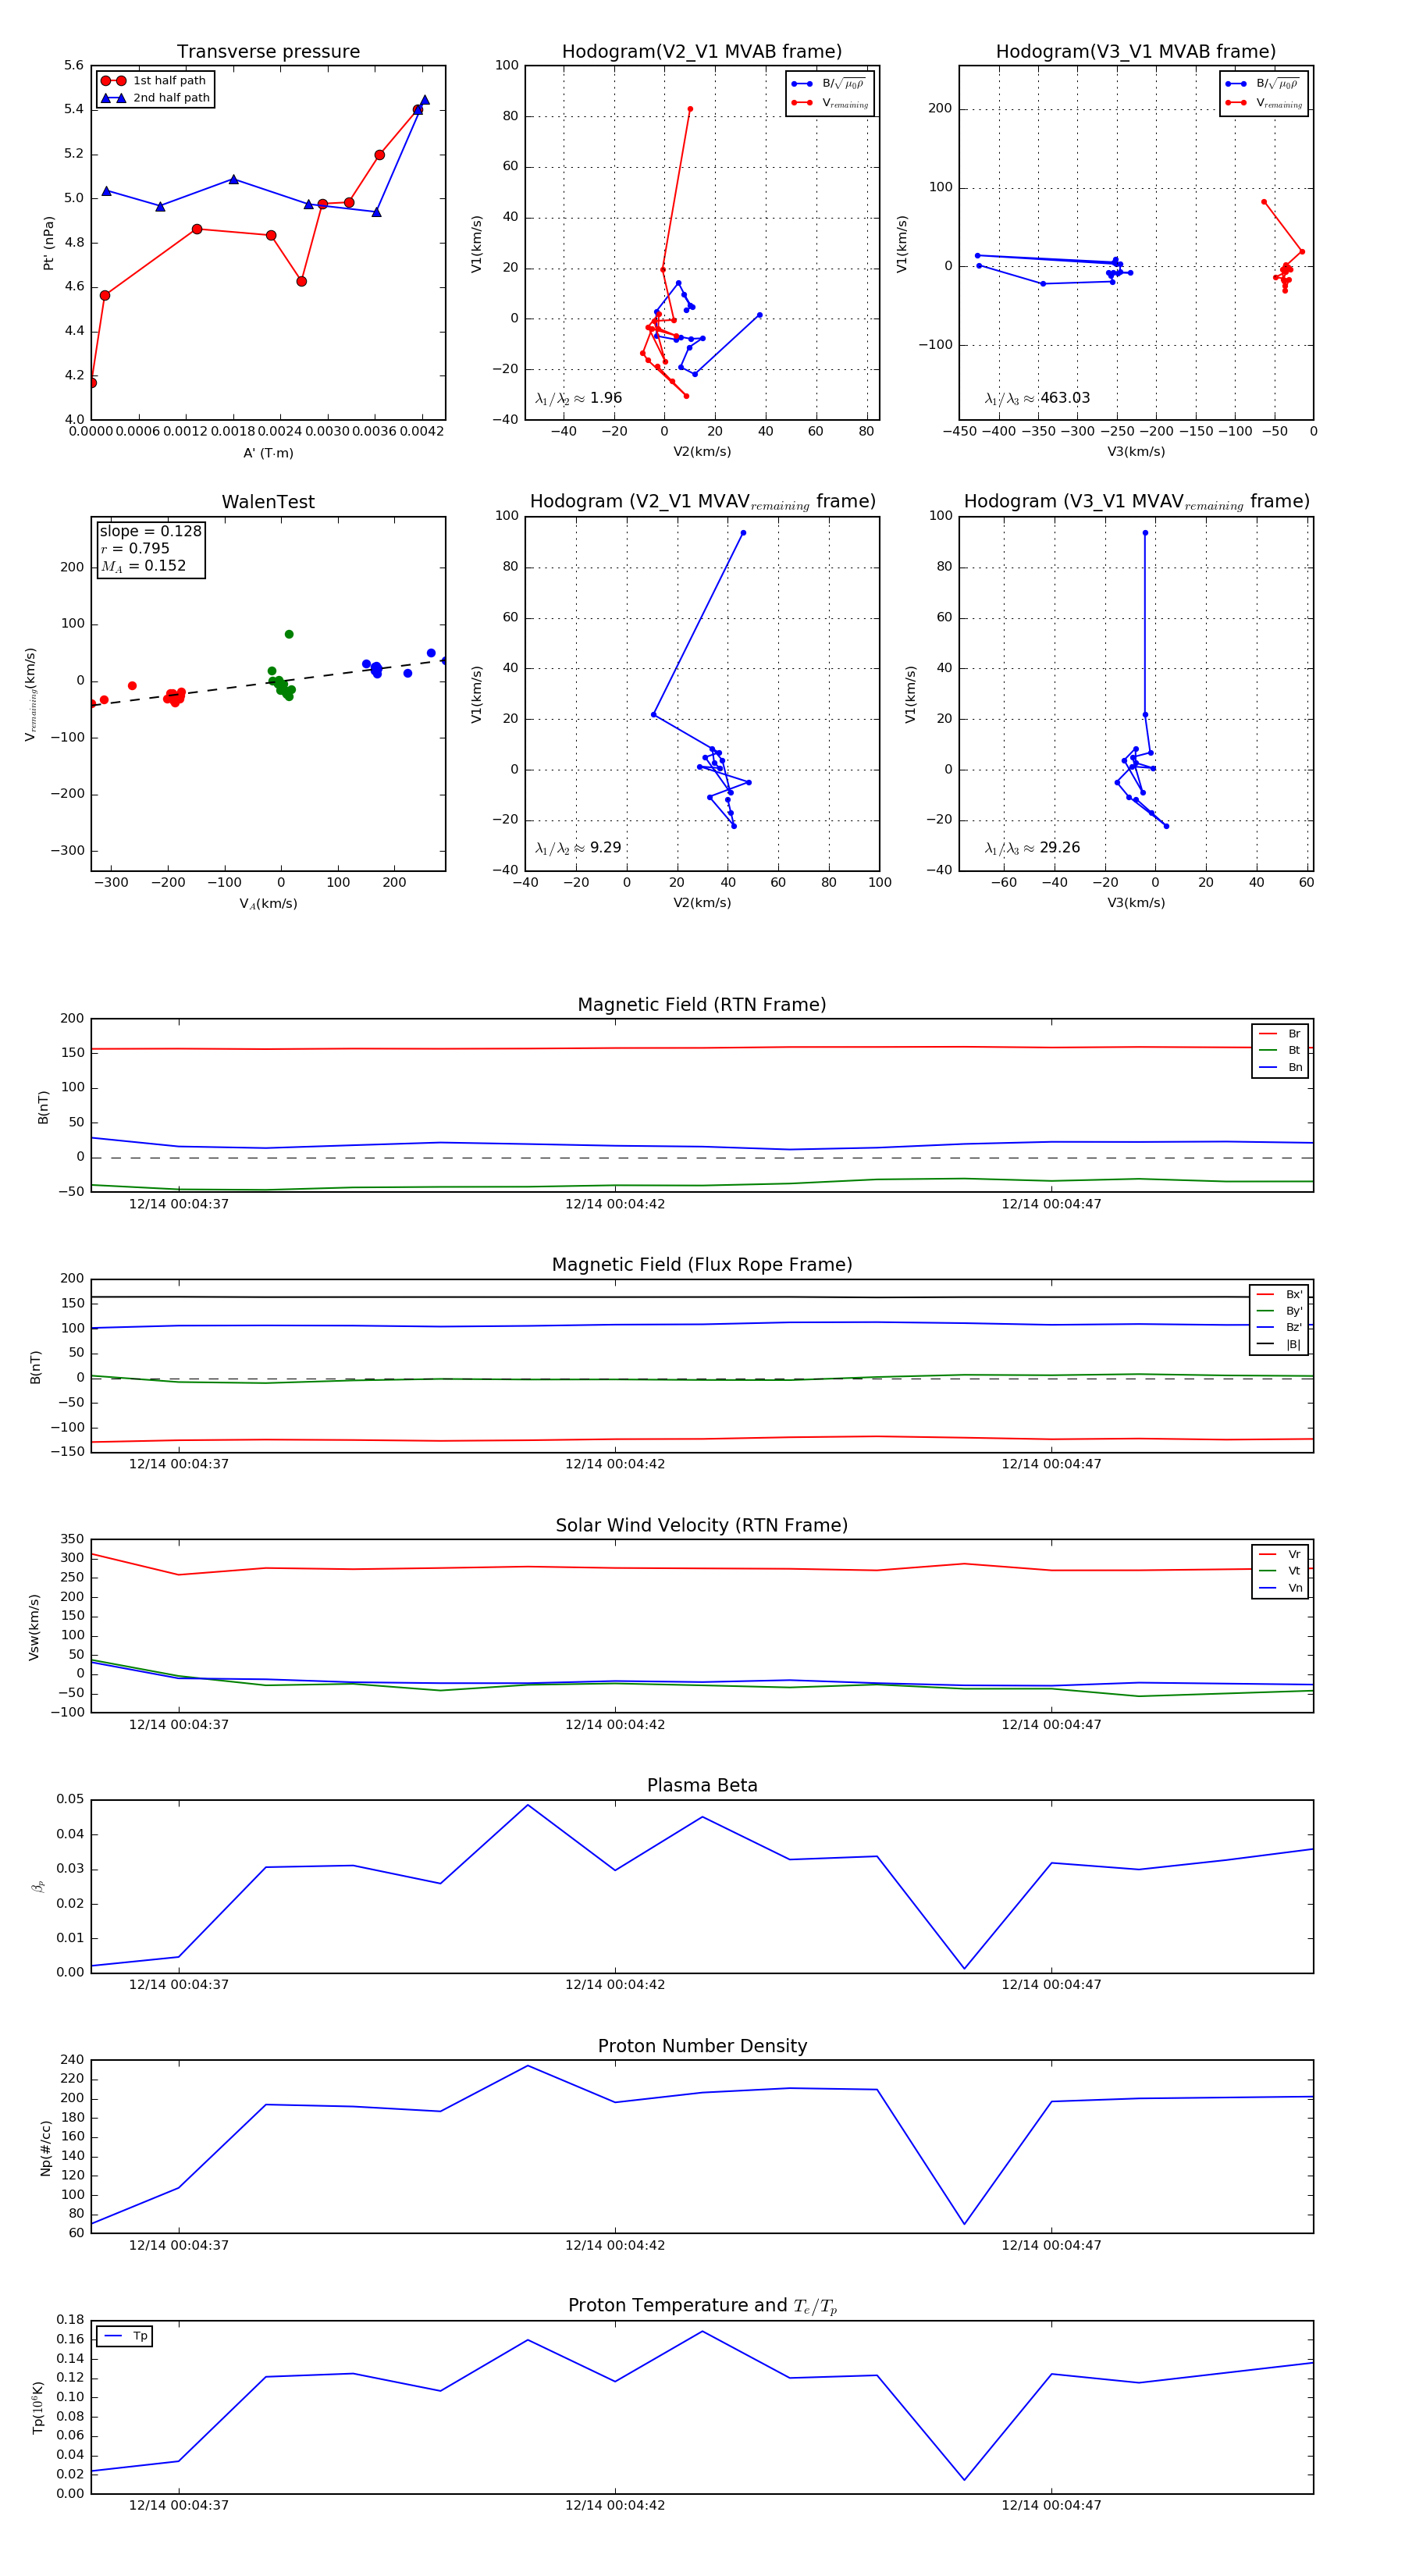Click the "Transverse pressure" plot title
This screenshot has height=2576, width=1405.
pos(268,51)
